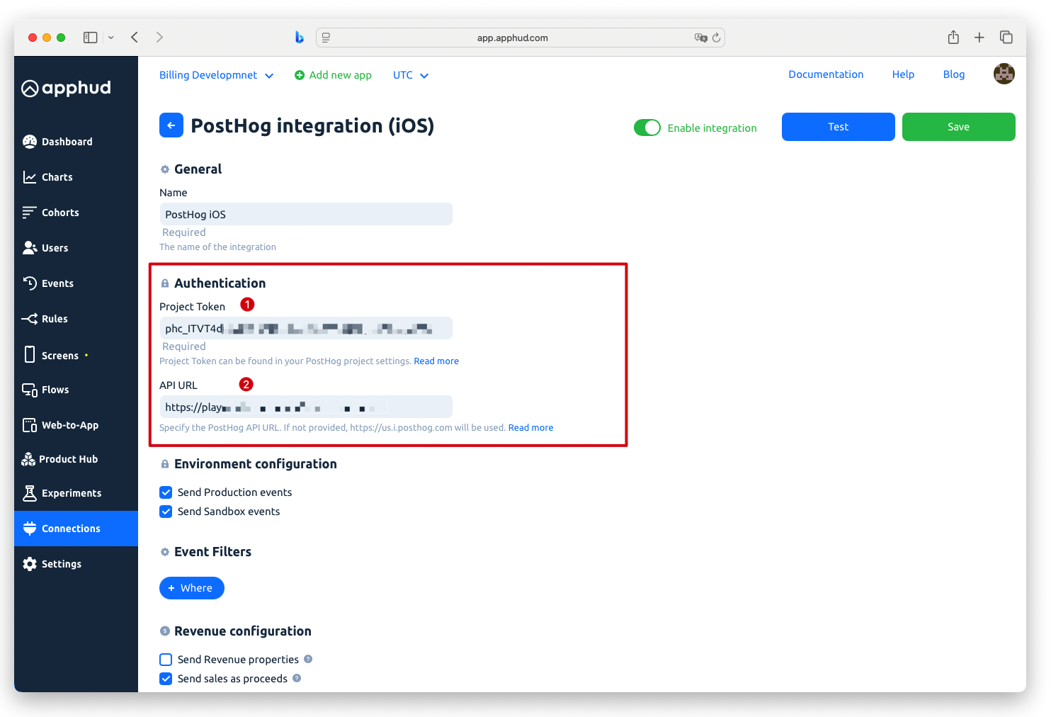
Task: Click help icon next to Send Revenue properties
Action: coord(308,659)
